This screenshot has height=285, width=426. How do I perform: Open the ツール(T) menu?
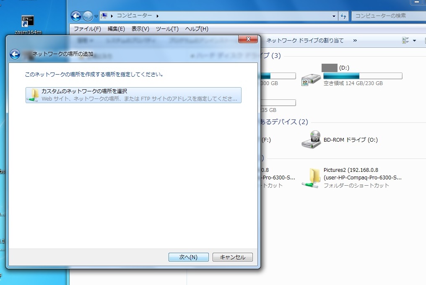pyautogui.click(x=167, y=29)
